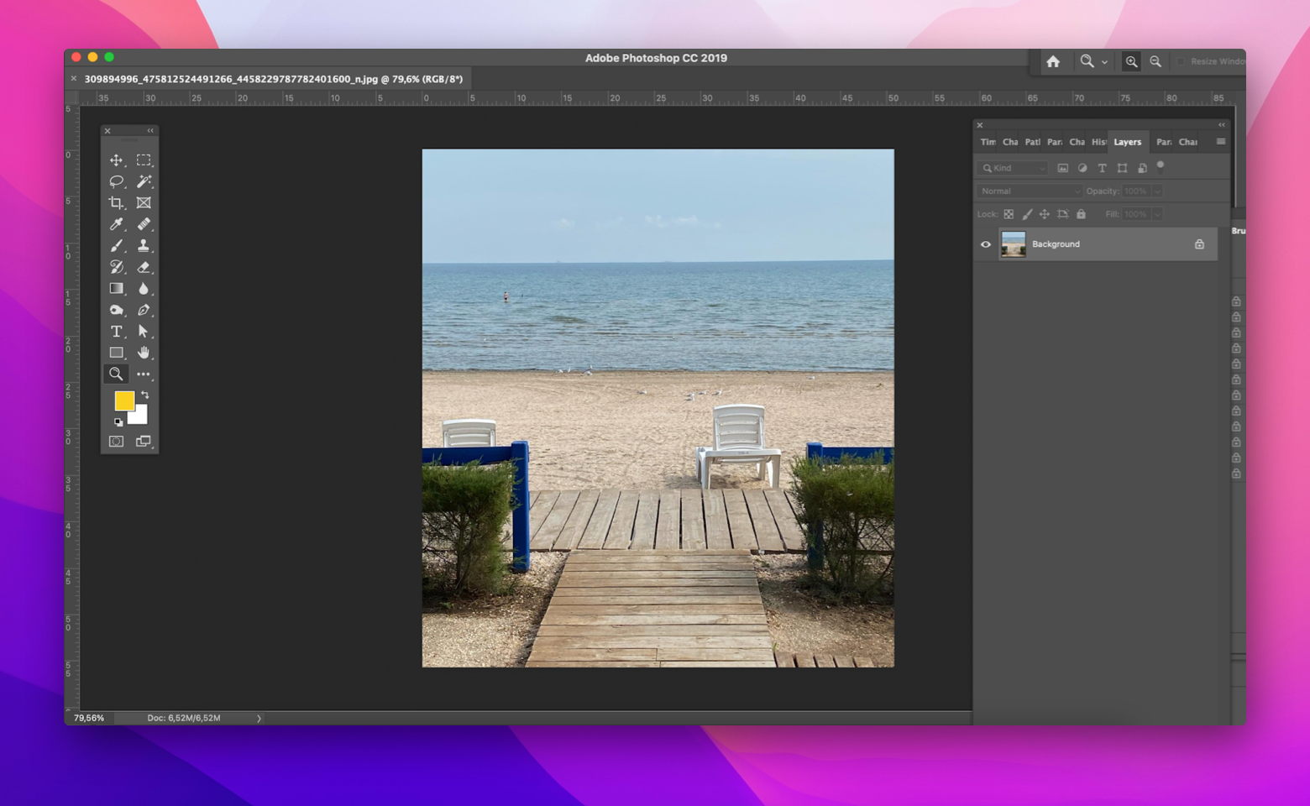Activate the Eyedropper tool
Viewport: 1310px width, 806px height.
116,223
